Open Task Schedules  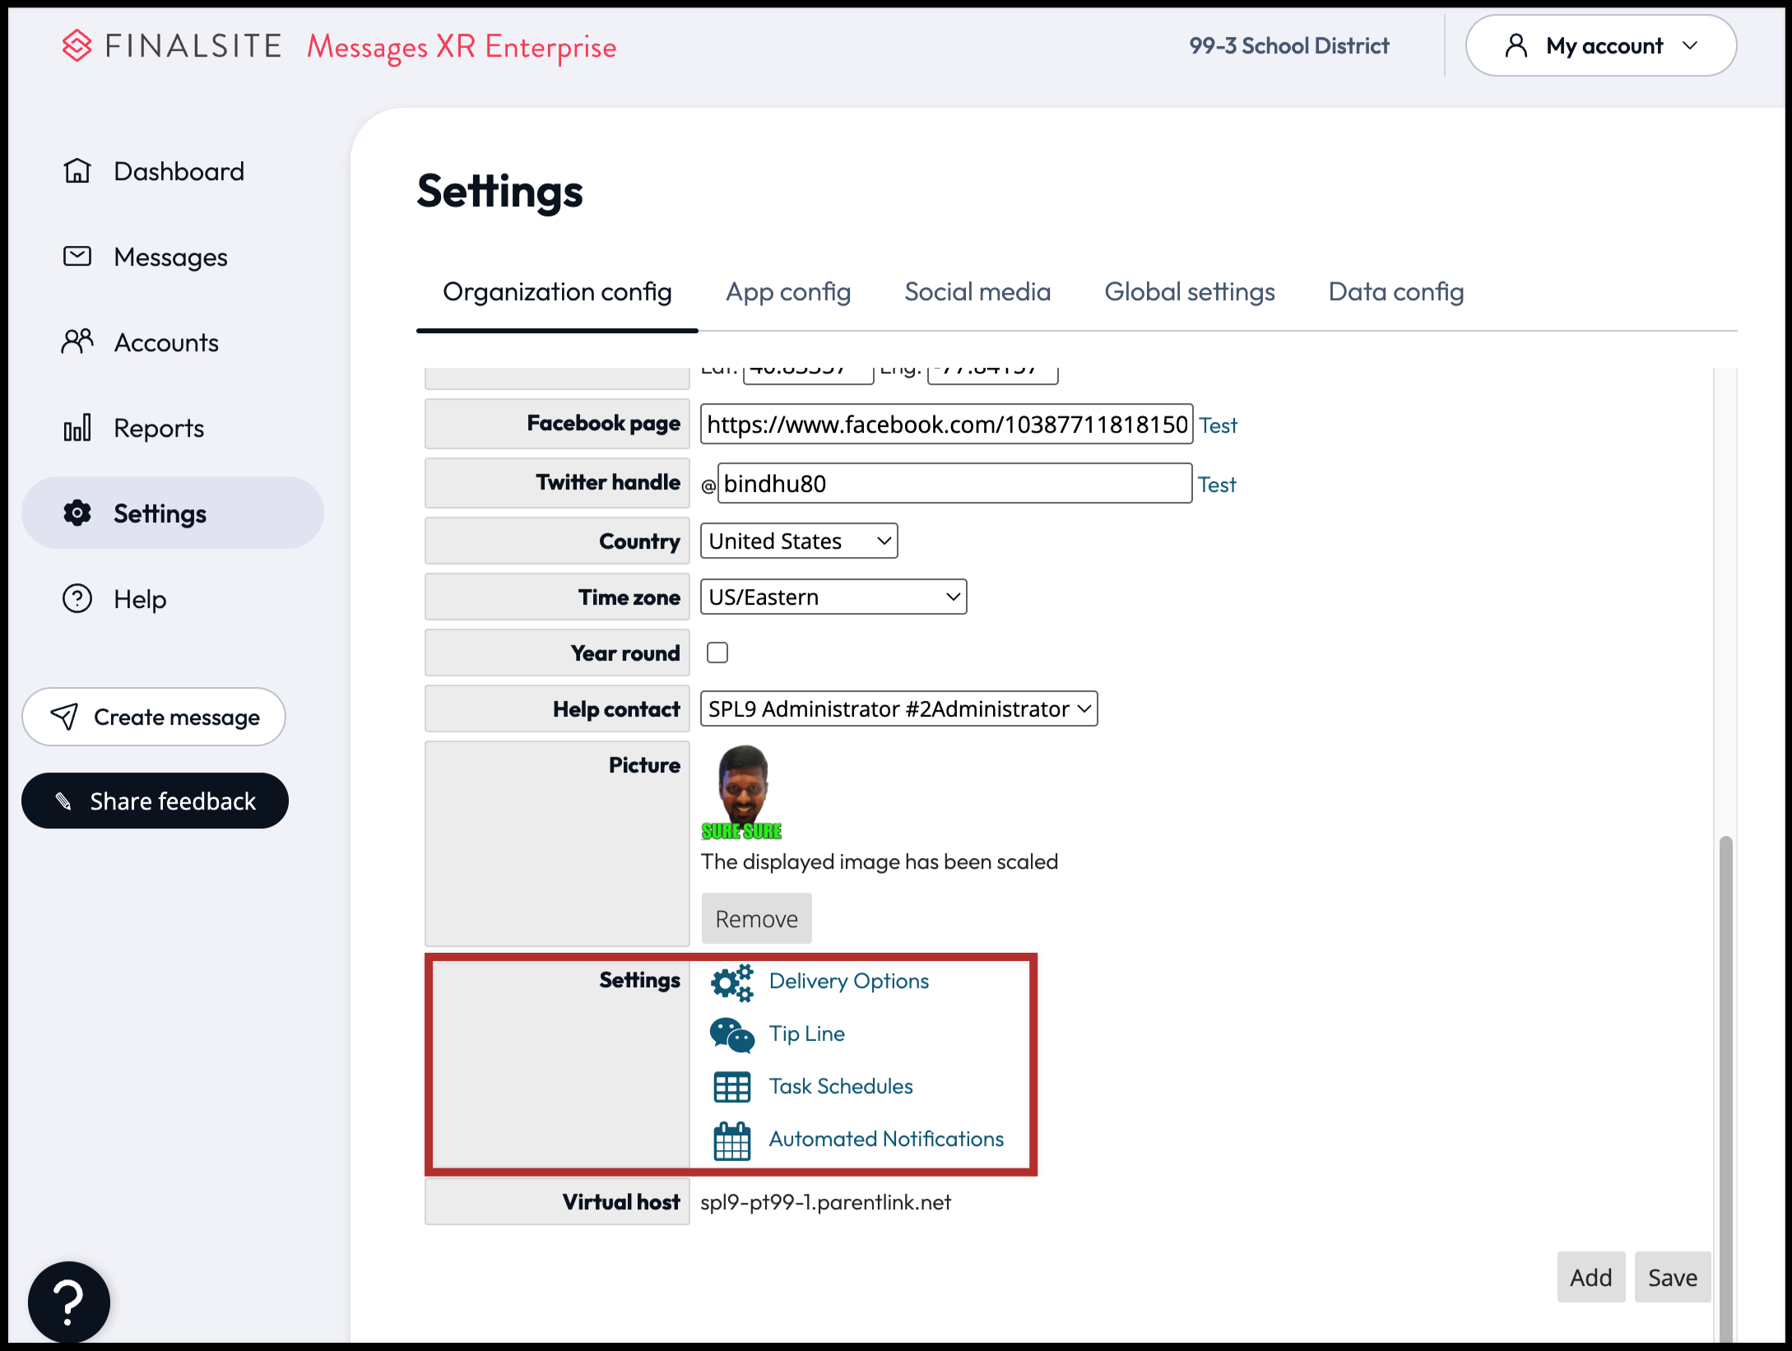tap(841, 1086)
